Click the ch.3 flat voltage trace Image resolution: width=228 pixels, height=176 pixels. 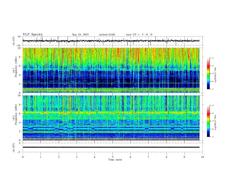pyautogui.click(x=111, y=147)
